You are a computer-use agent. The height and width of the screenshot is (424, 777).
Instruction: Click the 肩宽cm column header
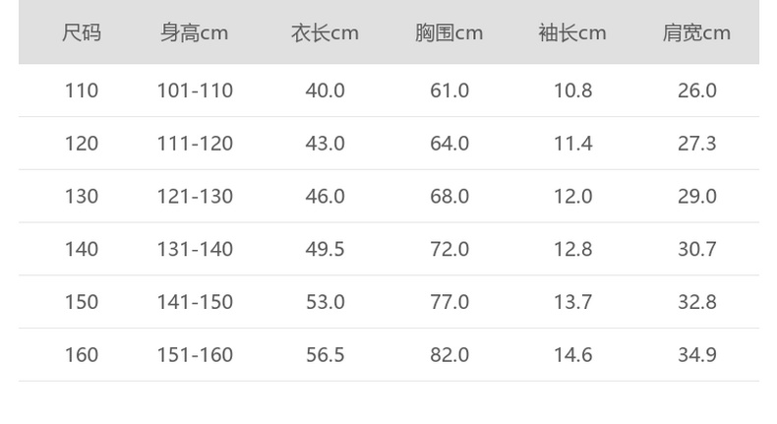click(696, 32)
